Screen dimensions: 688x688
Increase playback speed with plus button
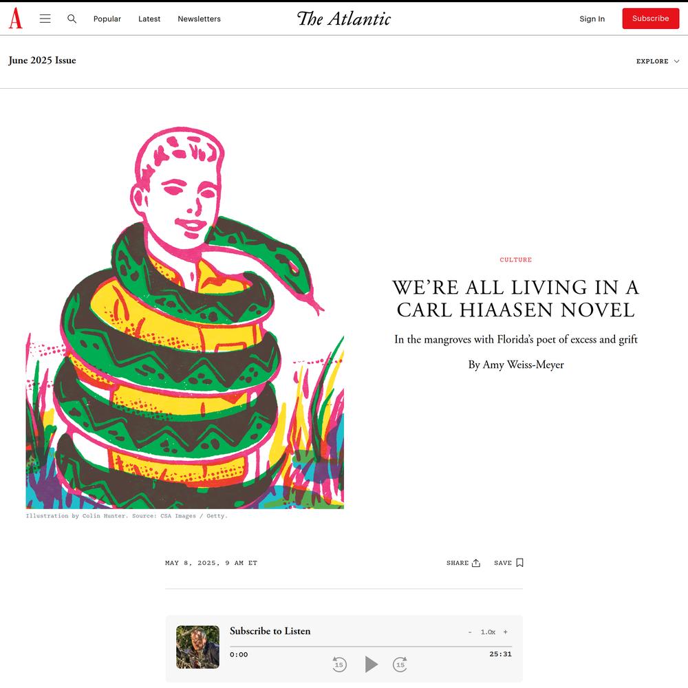tap(506, 632)
